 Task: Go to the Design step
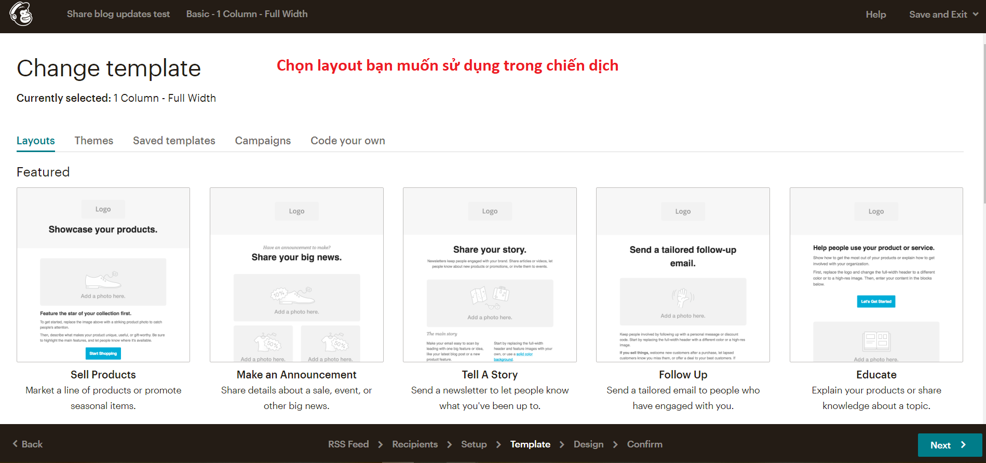(x=588, y=444)
